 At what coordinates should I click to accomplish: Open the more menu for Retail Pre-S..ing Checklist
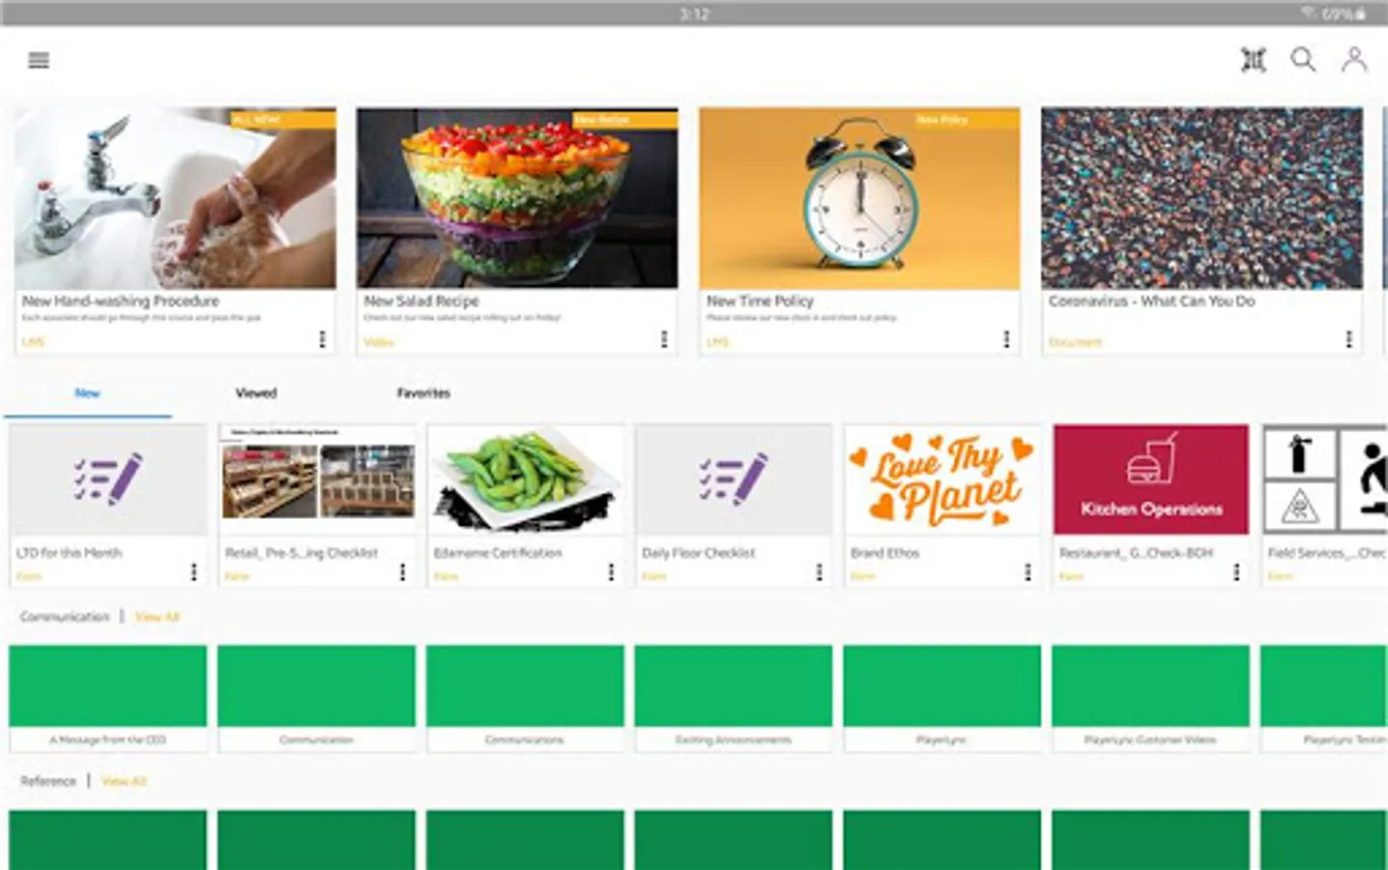click(403, 572)
